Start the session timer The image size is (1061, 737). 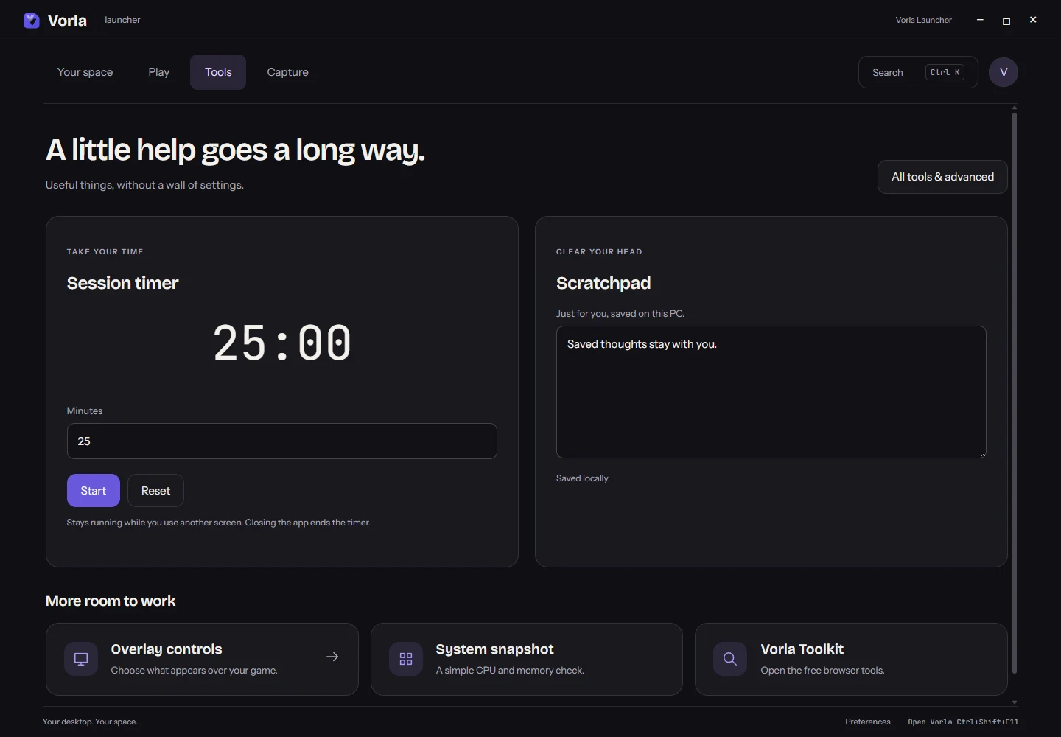(x=94, y=491)
